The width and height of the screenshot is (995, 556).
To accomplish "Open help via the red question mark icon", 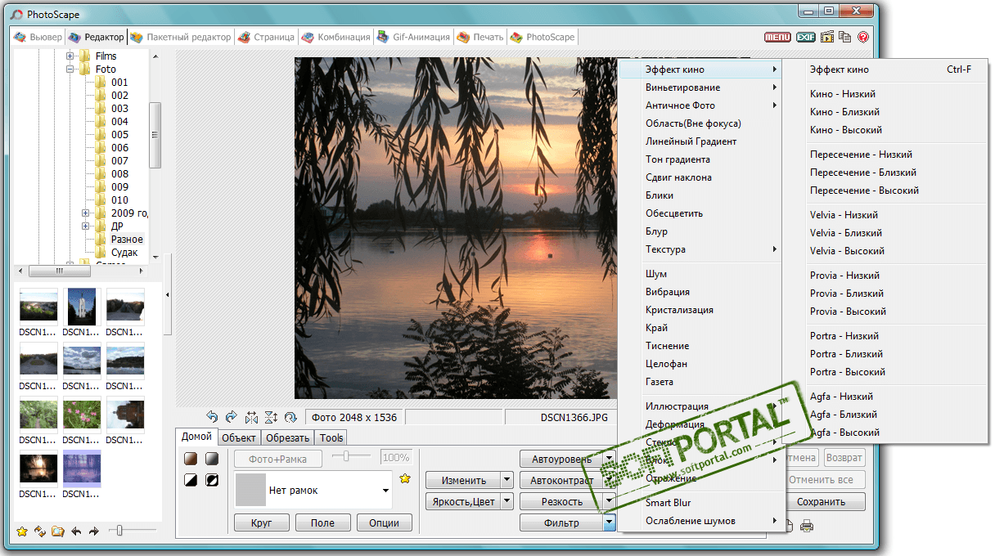I will tap(862, 37).
